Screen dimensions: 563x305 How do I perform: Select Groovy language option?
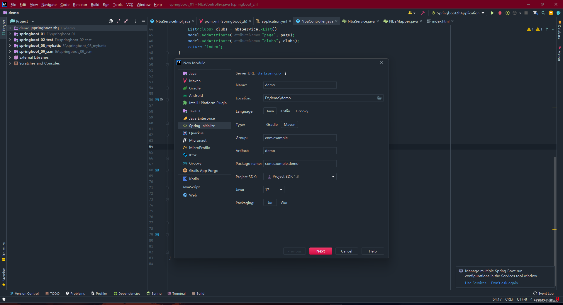pos(302,111)
